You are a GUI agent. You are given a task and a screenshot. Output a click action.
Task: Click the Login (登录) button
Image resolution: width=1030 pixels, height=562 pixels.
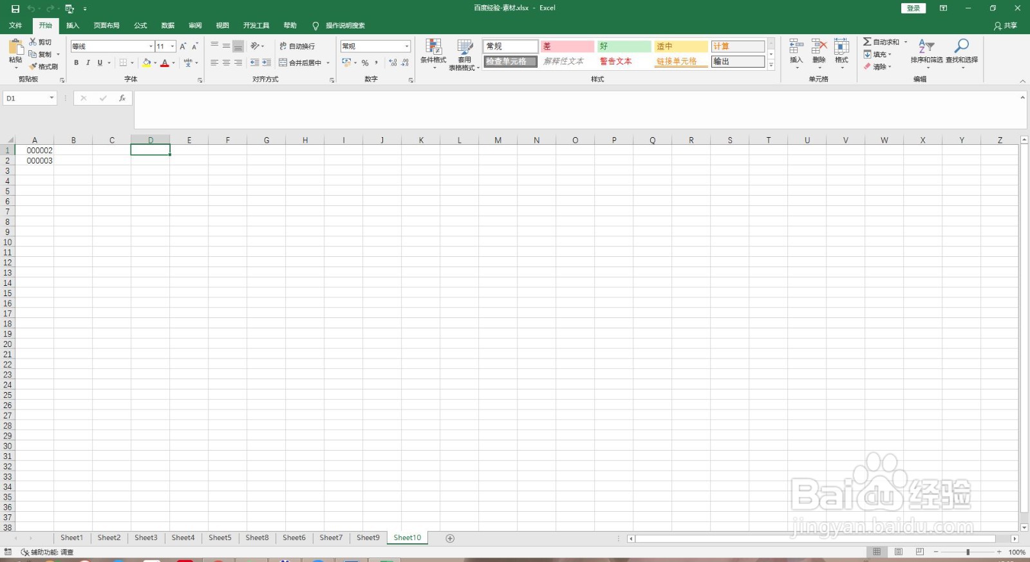pos(913,8)
